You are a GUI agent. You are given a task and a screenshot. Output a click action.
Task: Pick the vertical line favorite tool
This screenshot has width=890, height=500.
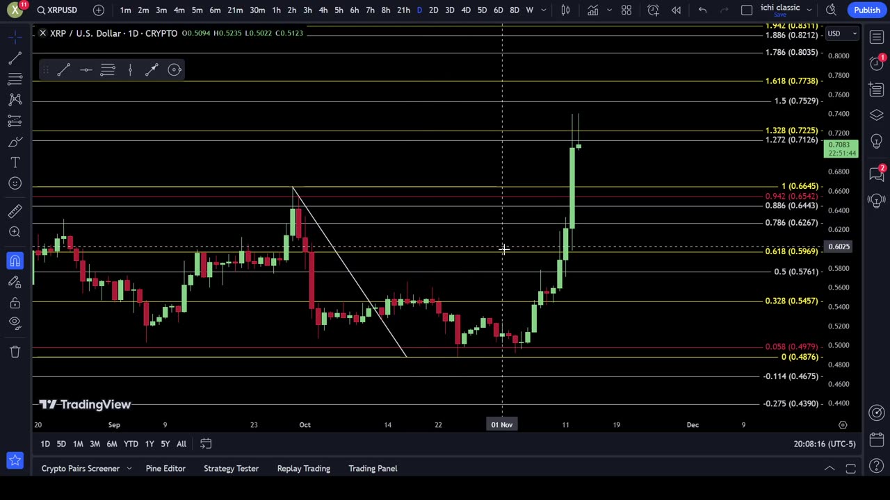point(130,69)
